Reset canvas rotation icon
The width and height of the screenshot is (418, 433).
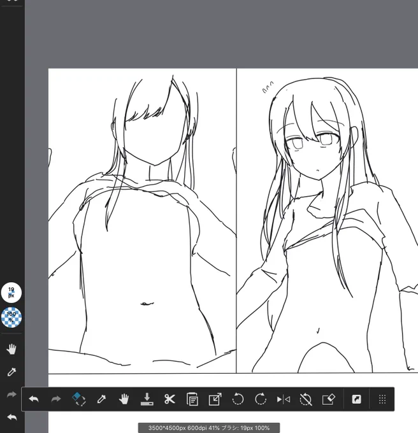[x=306, y=399]
